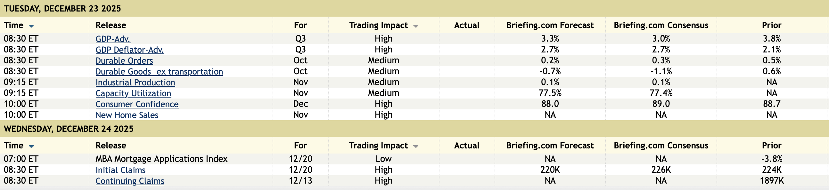Click the Time sort arrow under Tuesday, December 23
The width and height of the screenshot is (829, 190).
pos(31,26)
